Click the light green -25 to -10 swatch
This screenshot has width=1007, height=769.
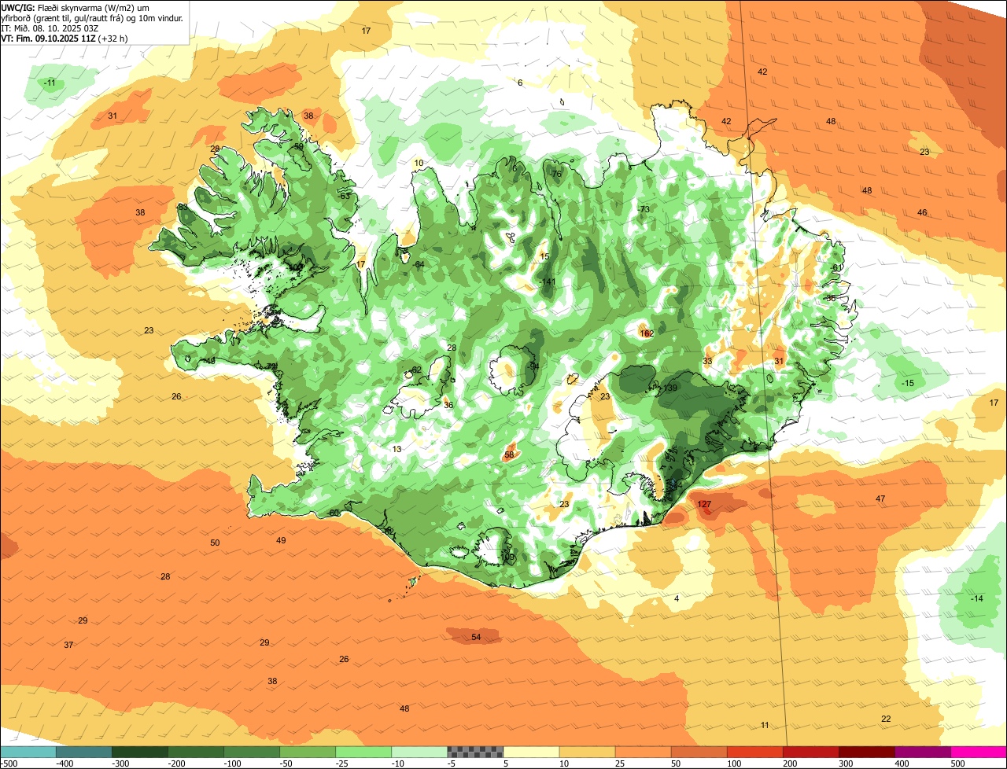click(x=363, y=752)
